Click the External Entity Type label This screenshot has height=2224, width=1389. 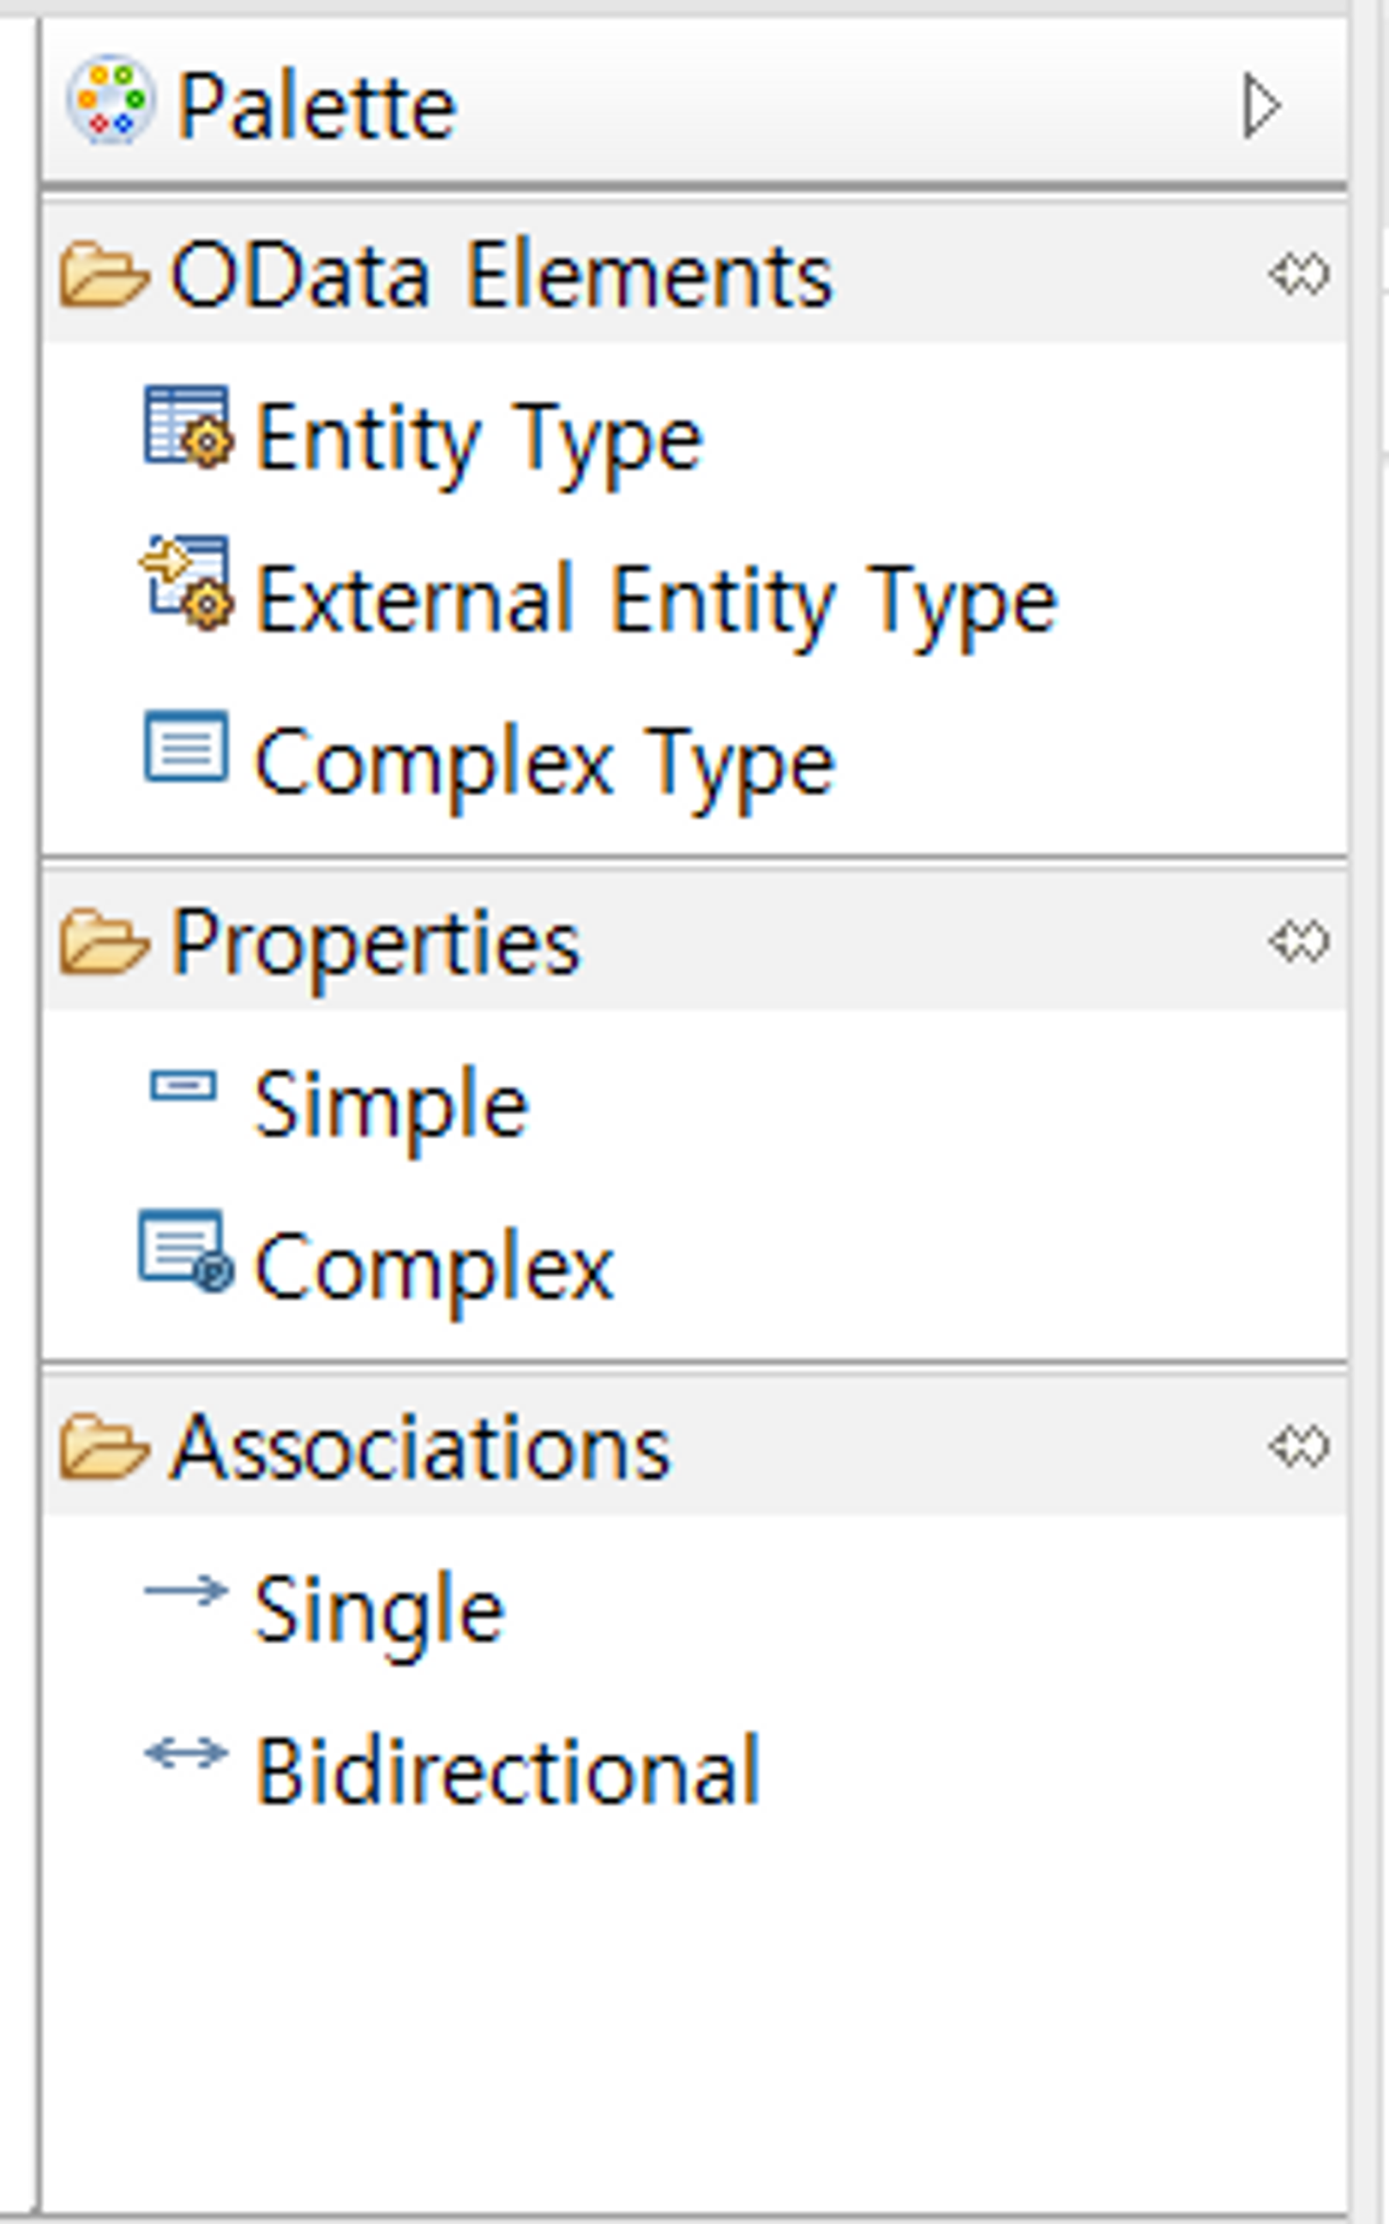(656, 602)
